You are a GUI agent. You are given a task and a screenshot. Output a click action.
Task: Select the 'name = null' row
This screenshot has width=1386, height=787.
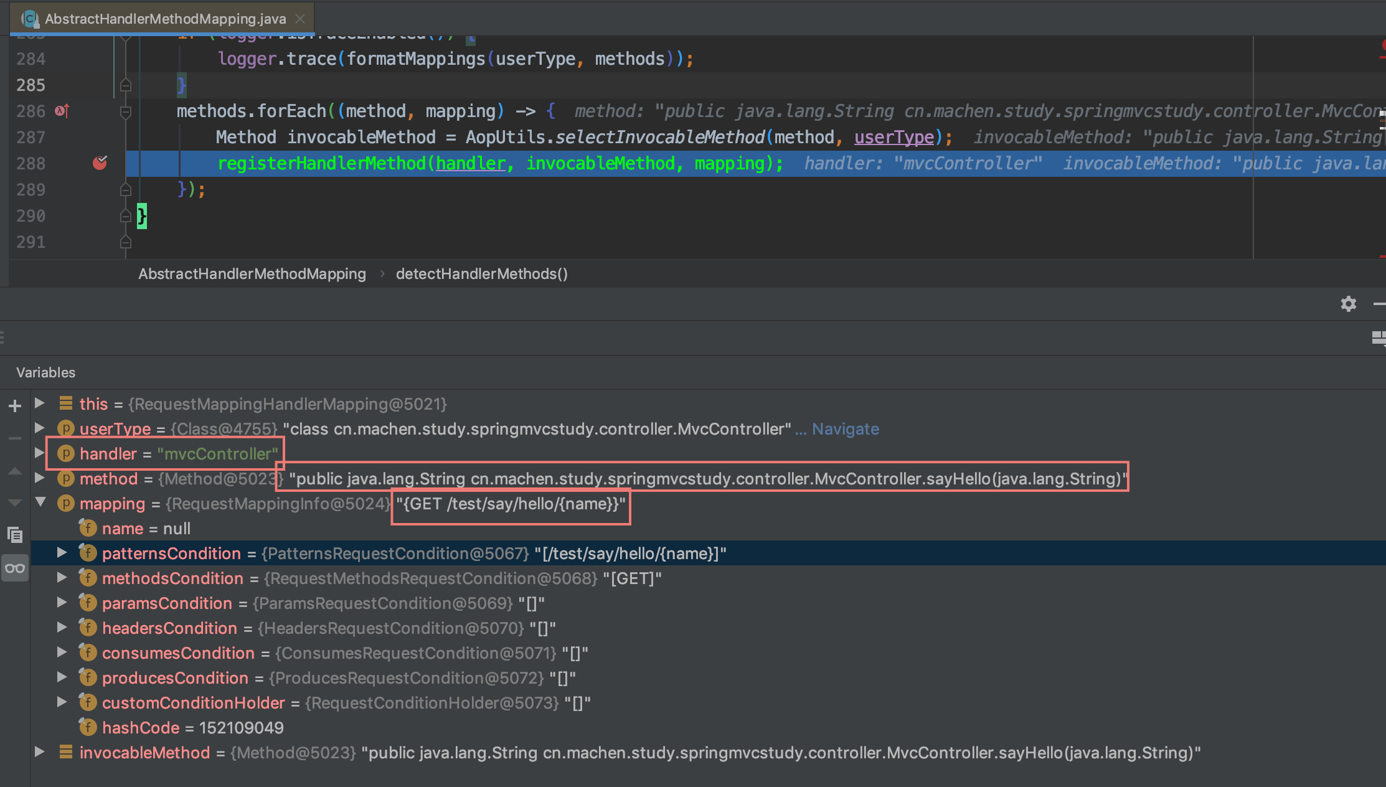tap(709, 528)
